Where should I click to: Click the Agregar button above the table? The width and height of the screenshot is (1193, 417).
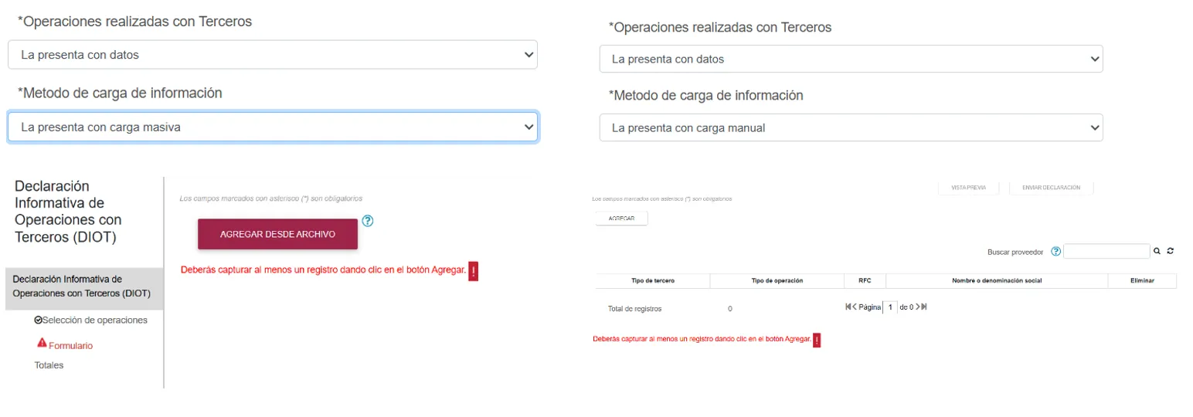[x=621, y=219]
